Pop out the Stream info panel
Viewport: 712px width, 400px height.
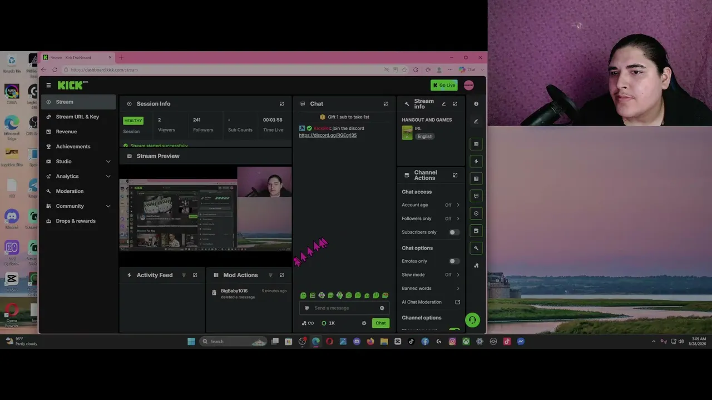(455, 104)
